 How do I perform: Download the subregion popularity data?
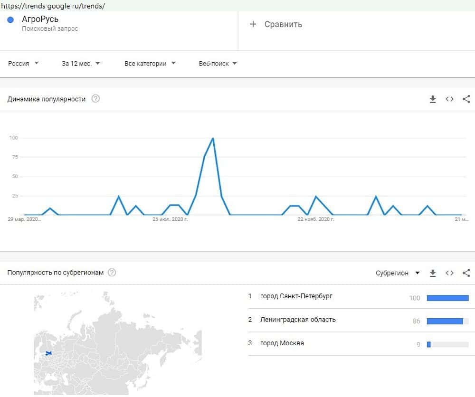tap(433, 273)
